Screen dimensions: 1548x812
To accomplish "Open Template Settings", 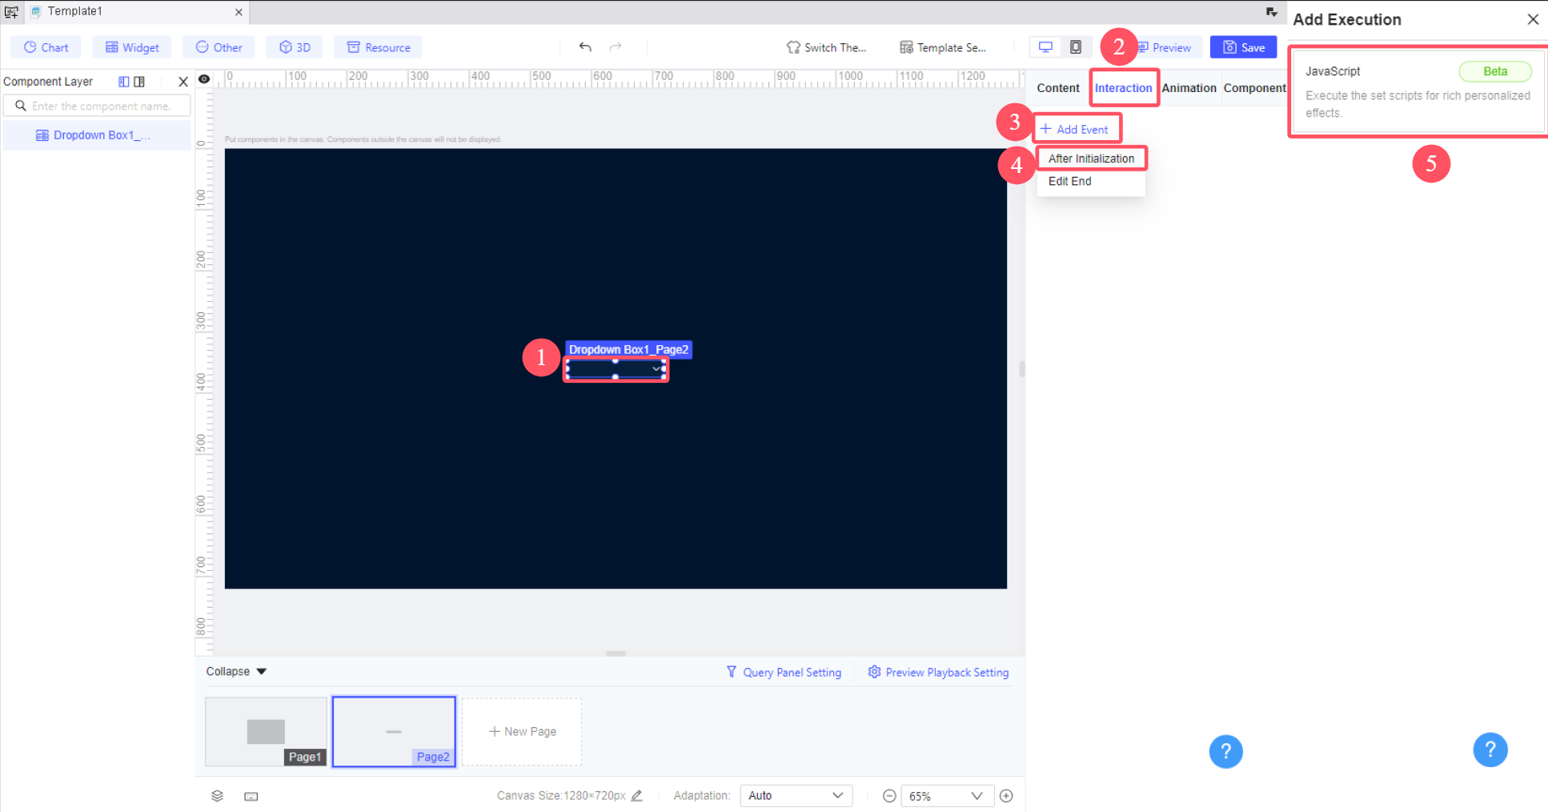I will [x=943, y=47].
